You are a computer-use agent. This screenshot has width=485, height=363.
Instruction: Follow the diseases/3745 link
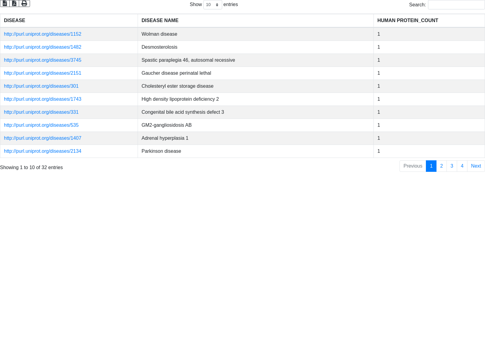(x=42, y=60)
